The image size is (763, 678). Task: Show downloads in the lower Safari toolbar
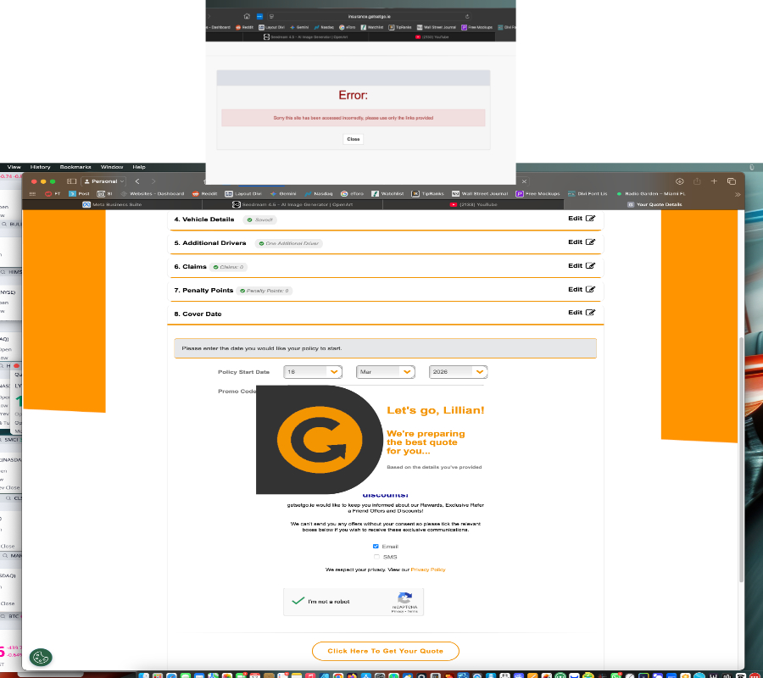(680, 181)
